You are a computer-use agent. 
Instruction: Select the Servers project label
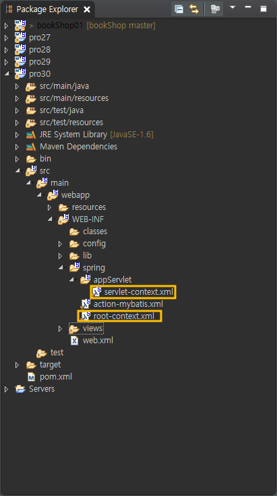point(42,389)
